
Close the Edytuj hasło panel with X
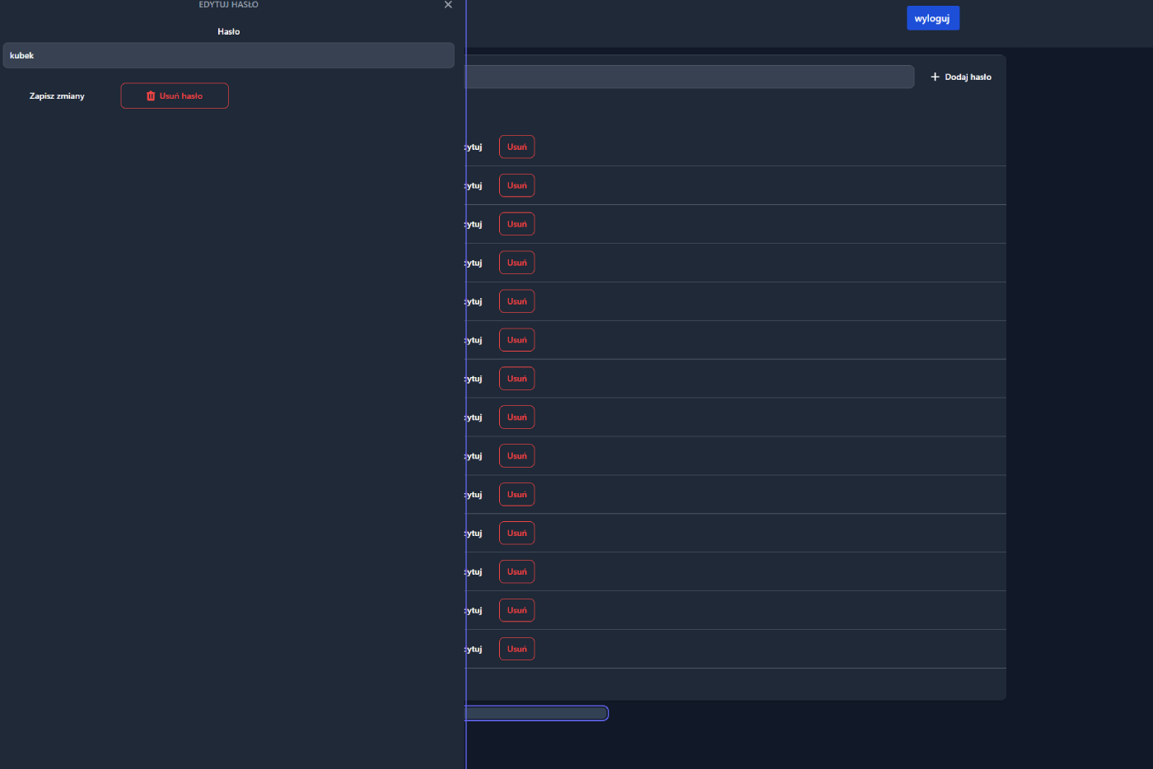448,5
